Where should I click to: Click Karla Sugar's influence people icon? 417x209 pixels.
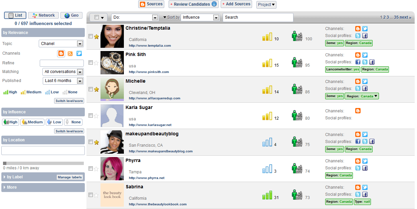point(297,115)
